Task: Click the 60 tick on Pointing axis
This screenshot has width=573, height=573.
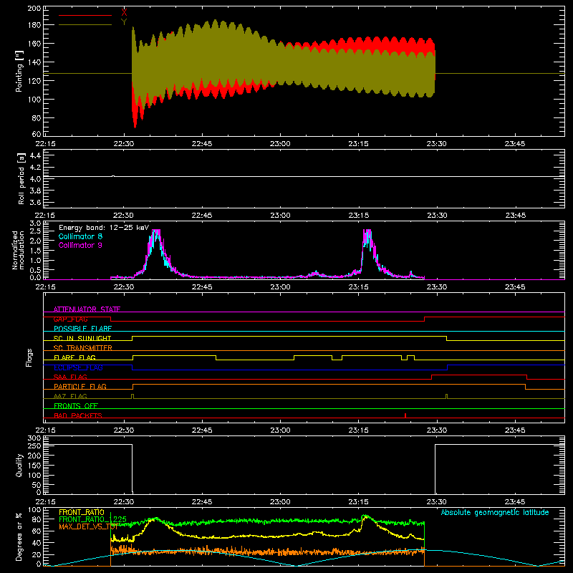Action: [37, 134]
